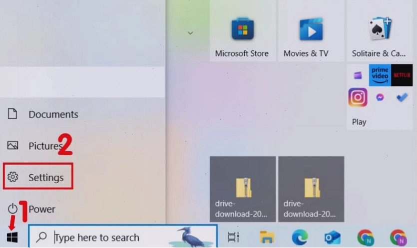Expand the tile group chevron arrow
417x248 pixels.
tap(190, 33)
